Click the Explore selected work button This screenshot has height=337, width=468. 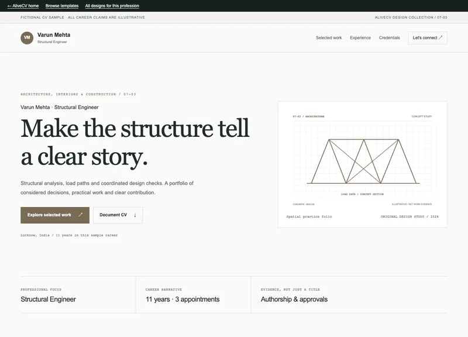click(x=55, y=215)
